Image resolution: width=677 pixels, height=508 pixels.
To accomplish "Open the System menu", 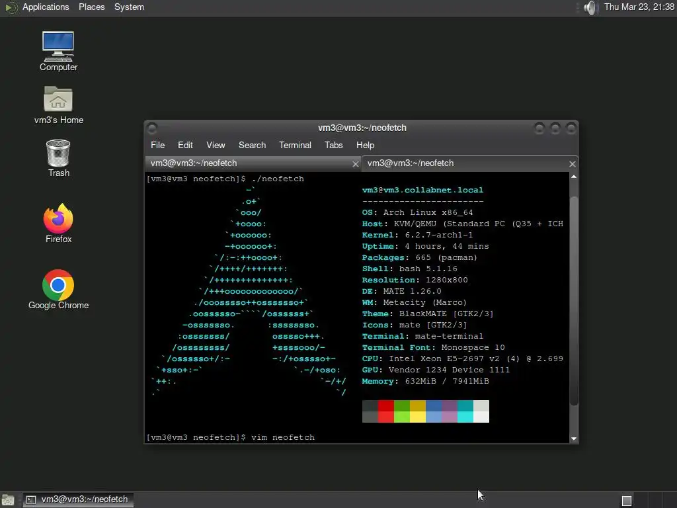I will 129,7.
